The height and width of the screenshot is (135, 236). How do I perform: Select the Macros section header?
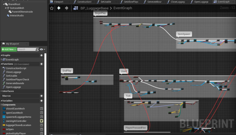point(7,96)
